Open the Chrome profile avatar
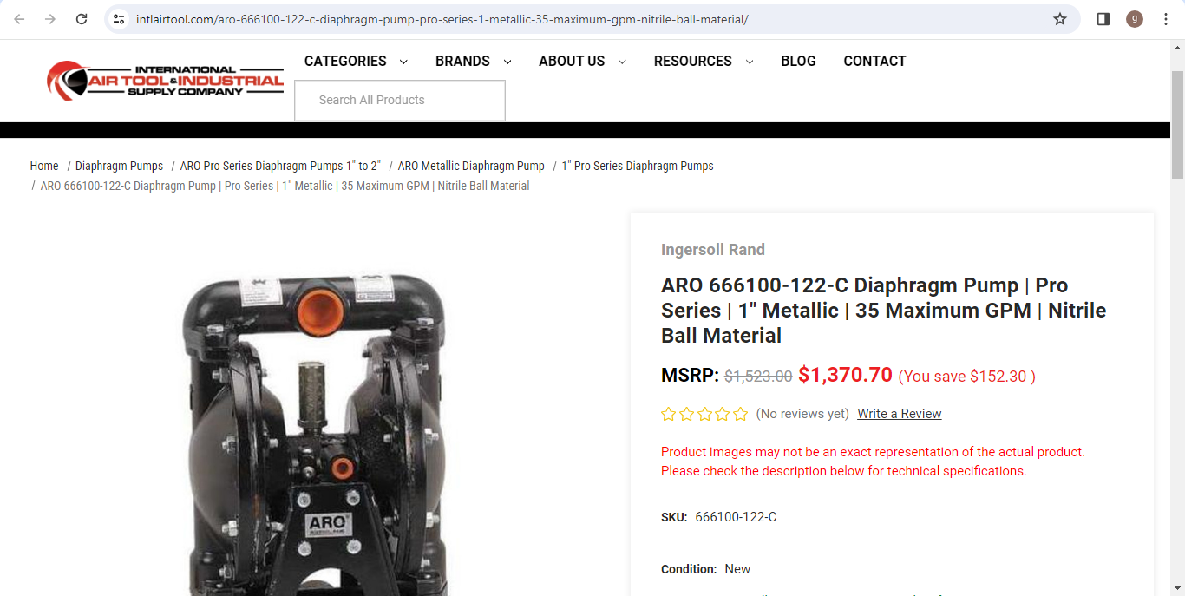1185x596 pixels. coord(1135,19)
